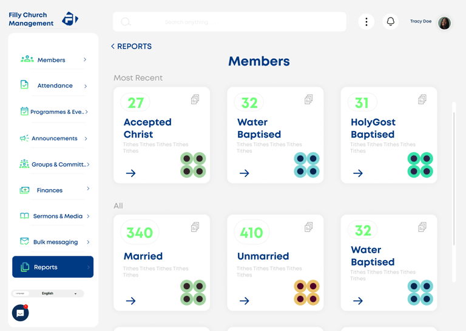Click the Search anything field
Image resolution: width=466 pixels, height=331 pixels.
click(x=229, y=22)
